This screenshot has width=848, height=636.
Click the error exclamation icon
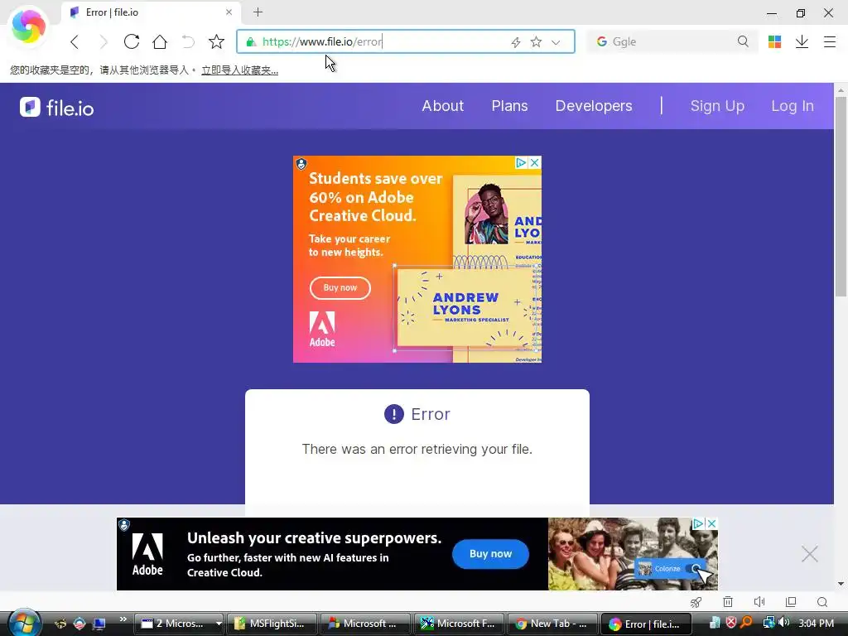393,414
